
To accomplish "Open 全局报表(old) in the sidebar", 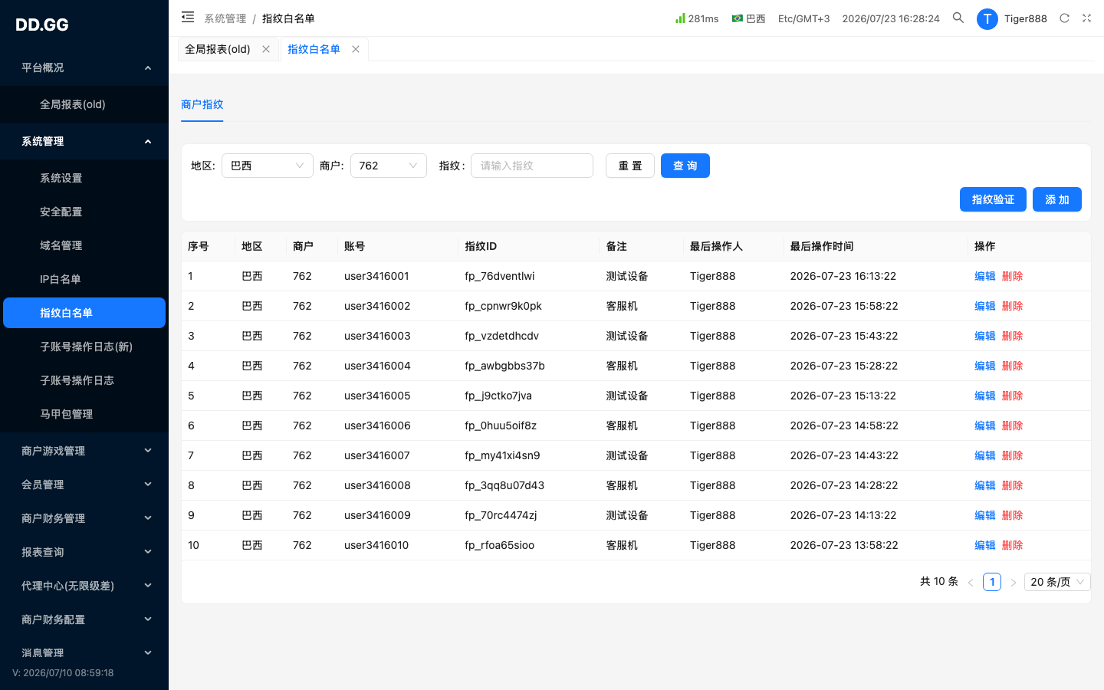I will tap(84, 104).
